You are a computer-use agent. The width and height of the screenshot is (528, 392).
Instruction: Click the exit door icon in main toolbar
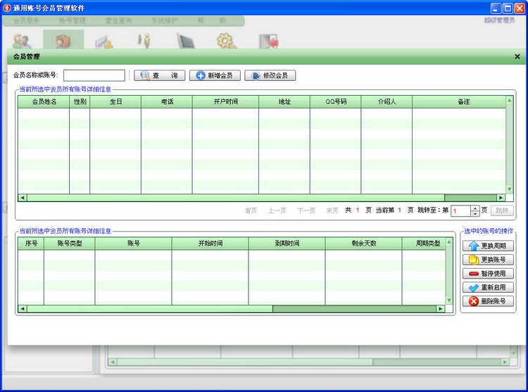(x=268, y=41)
